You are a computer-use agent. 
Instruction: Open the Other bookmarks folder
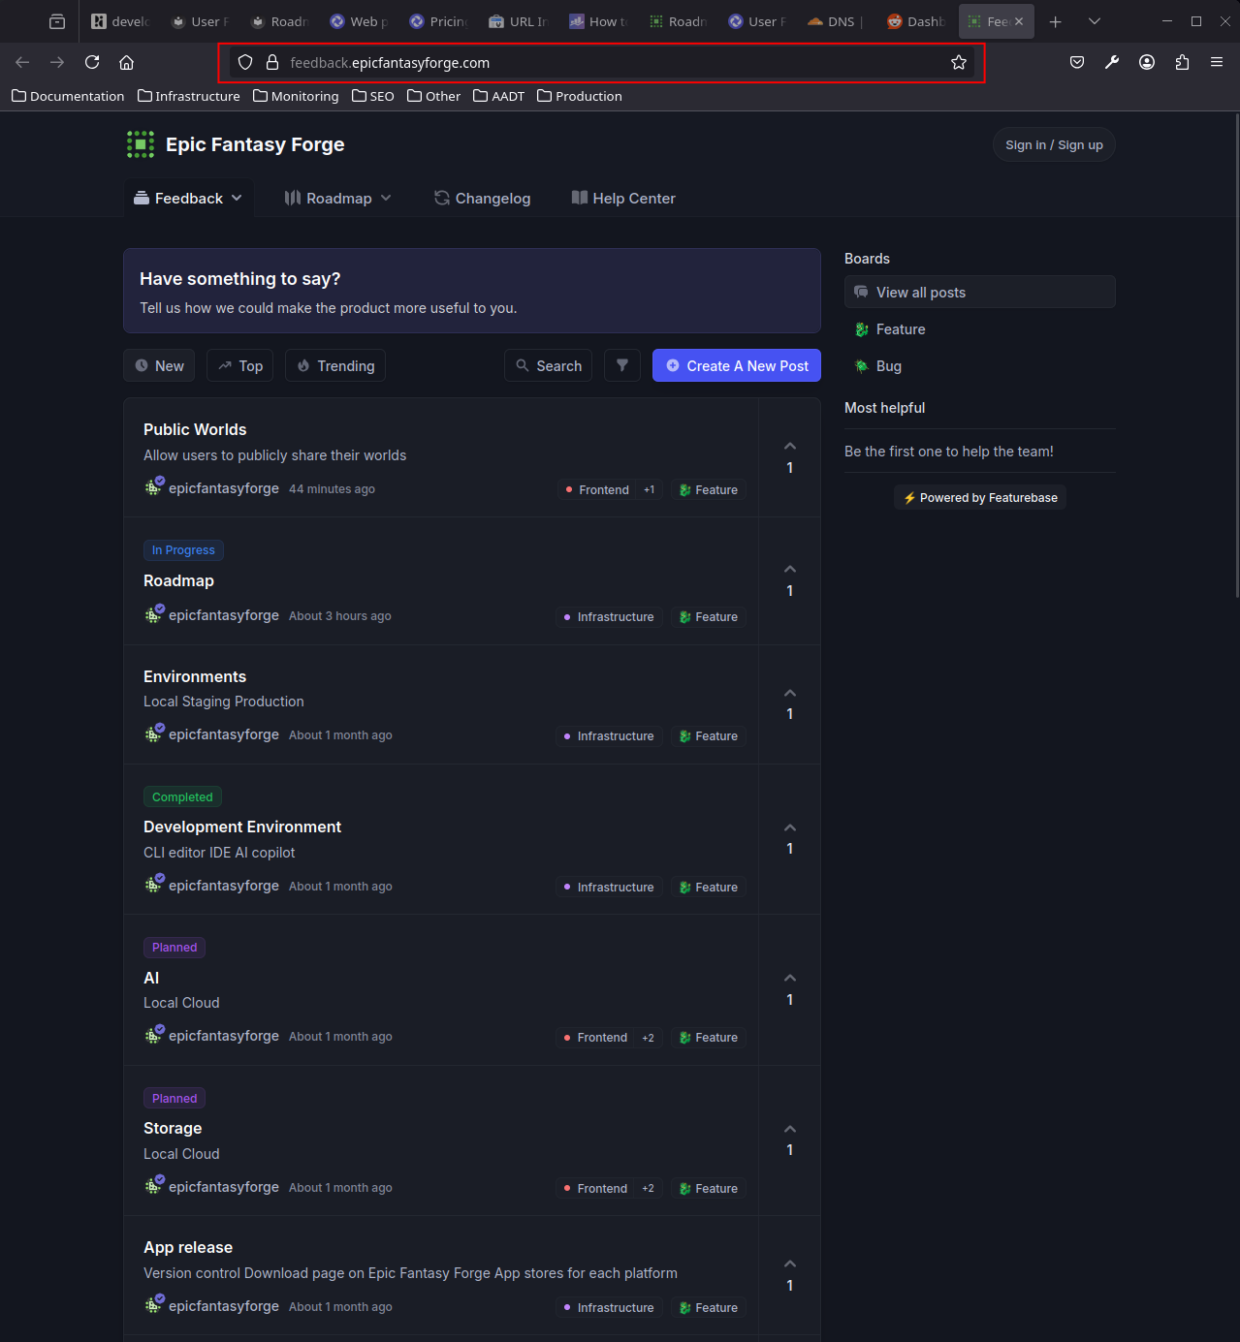pos(434,96)
